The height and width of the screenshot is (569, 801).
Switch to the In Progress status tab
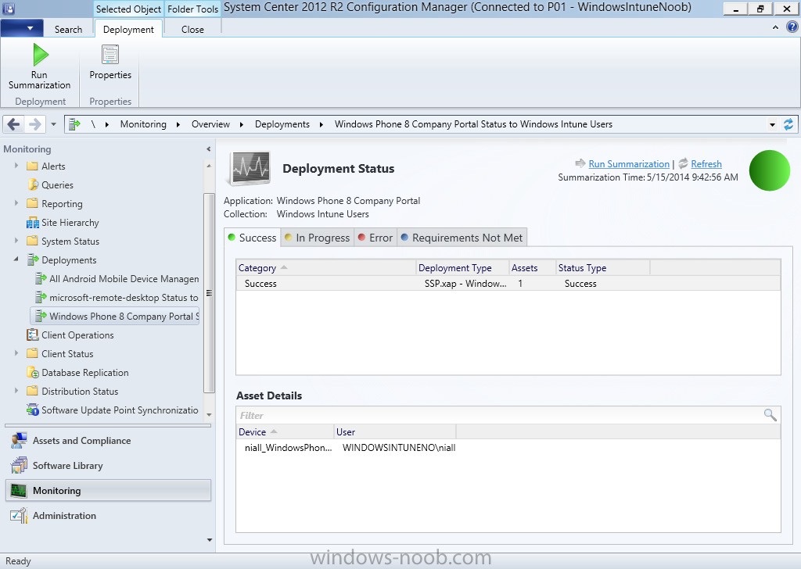pos(318,238)
